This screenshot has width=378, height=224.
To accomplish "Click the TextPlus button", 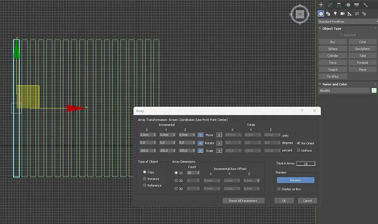I will click(333, 76).
